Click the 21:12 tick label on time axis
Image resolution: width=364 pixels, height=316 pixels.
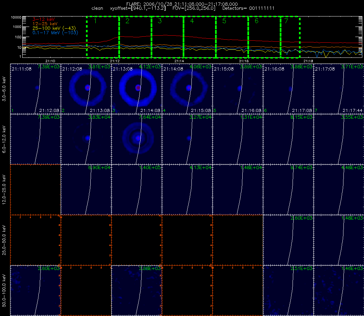pos(115,61)
